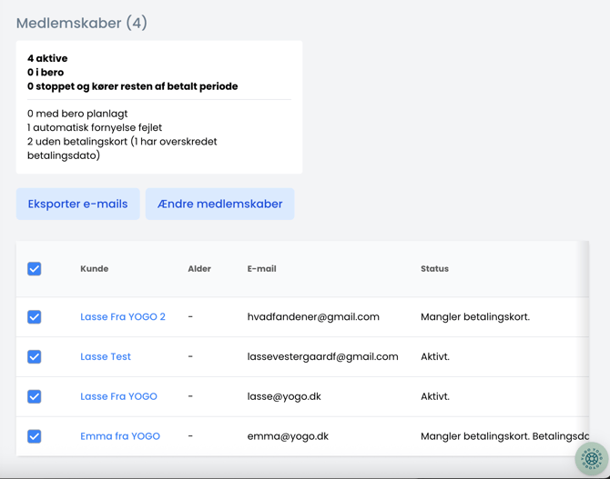The width and height of the screenshot is (610, 479).
Task: Click the Medlemskaber (4) heading
Action: coord(81,23)
